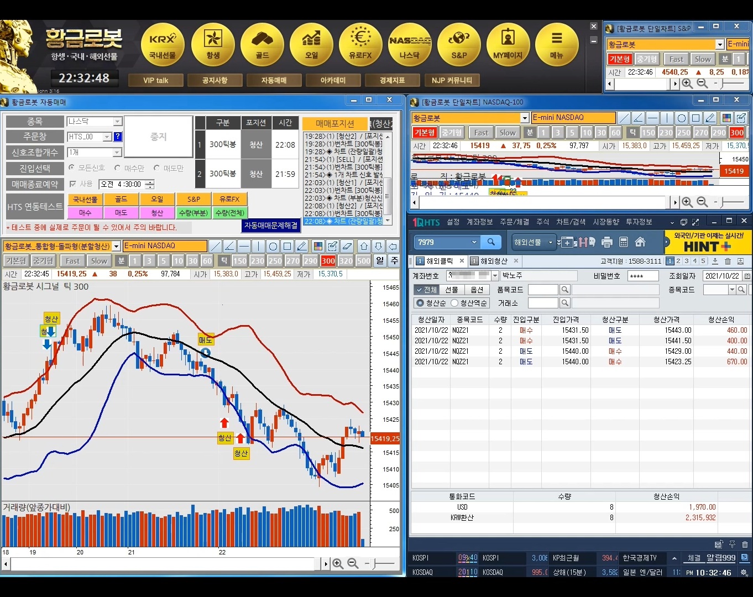The image size is (753, 597).
Task: Zoom in on the main chart with magnifier plus
Action: [338, 564]
